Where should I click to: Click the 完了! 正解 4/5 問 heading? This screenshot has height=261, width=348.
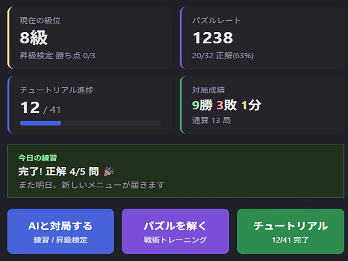pyautogui.click(x=59, y=171)
